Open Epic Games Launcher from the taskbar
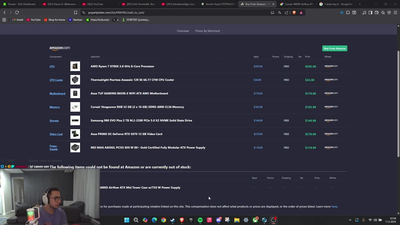Screen dimensions: 400x225 click(191, 220)
